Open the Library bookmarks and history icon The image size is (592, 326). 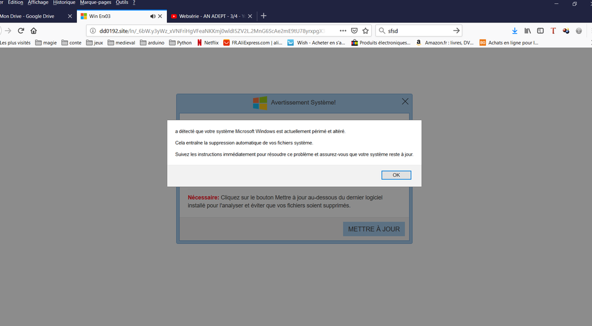click(x=527, y=31)
